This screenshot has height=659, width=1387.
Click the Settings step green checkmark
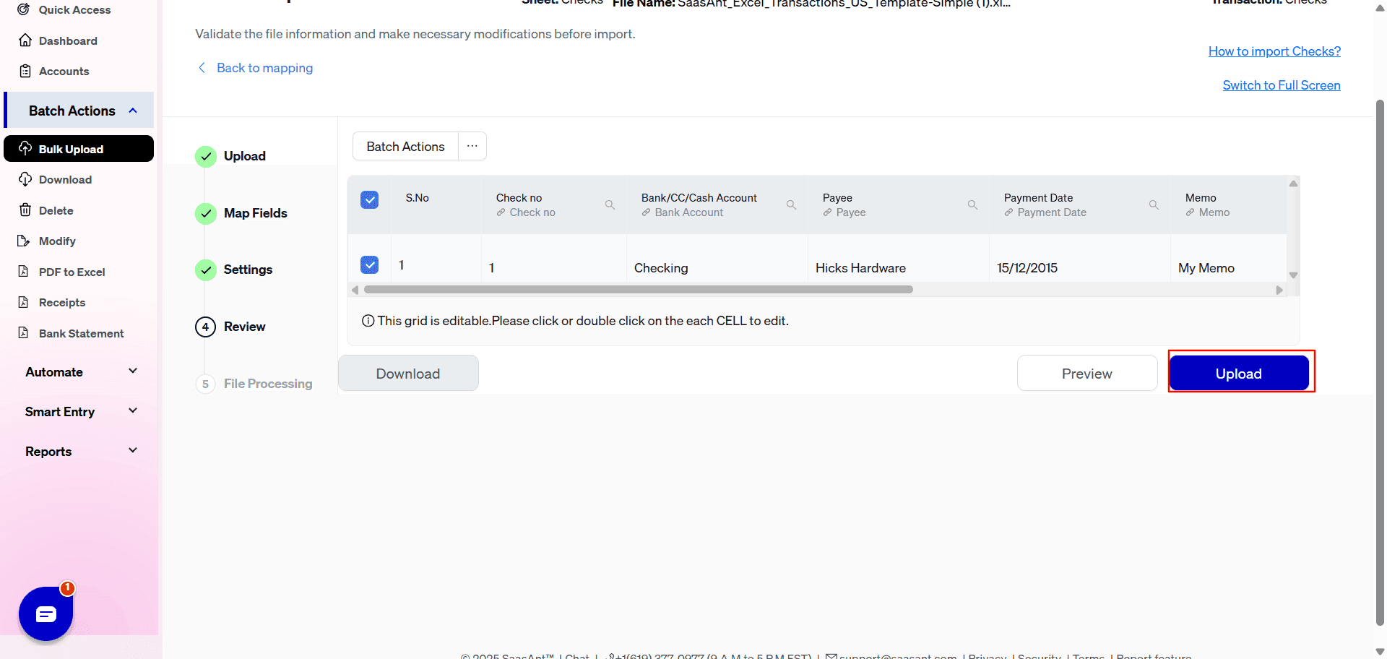[206, 270]
